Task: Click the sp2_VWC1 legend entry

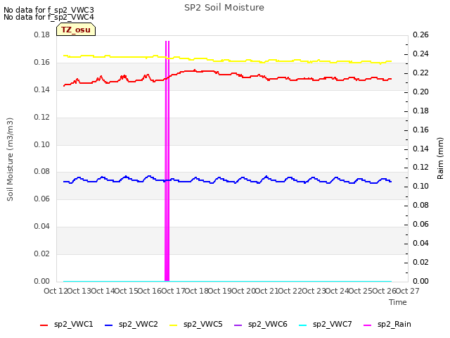Action: 66,325
